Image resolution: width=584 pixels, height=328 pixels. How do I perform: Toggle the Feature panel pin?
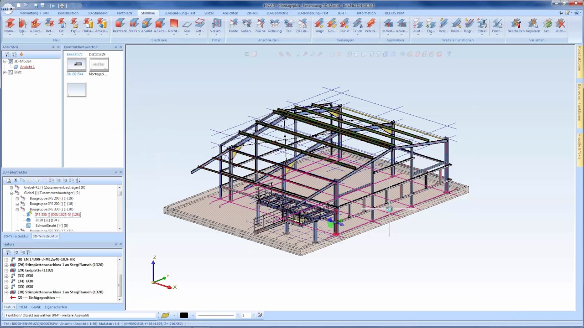tap(115, 244)
